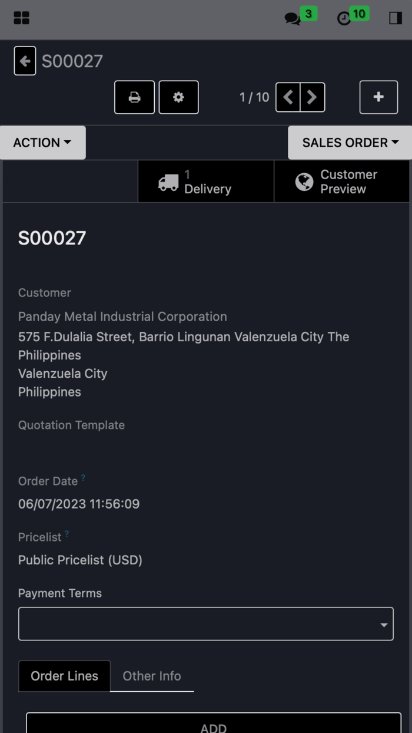Open the activities clock icon

click(x=344, y=19)
